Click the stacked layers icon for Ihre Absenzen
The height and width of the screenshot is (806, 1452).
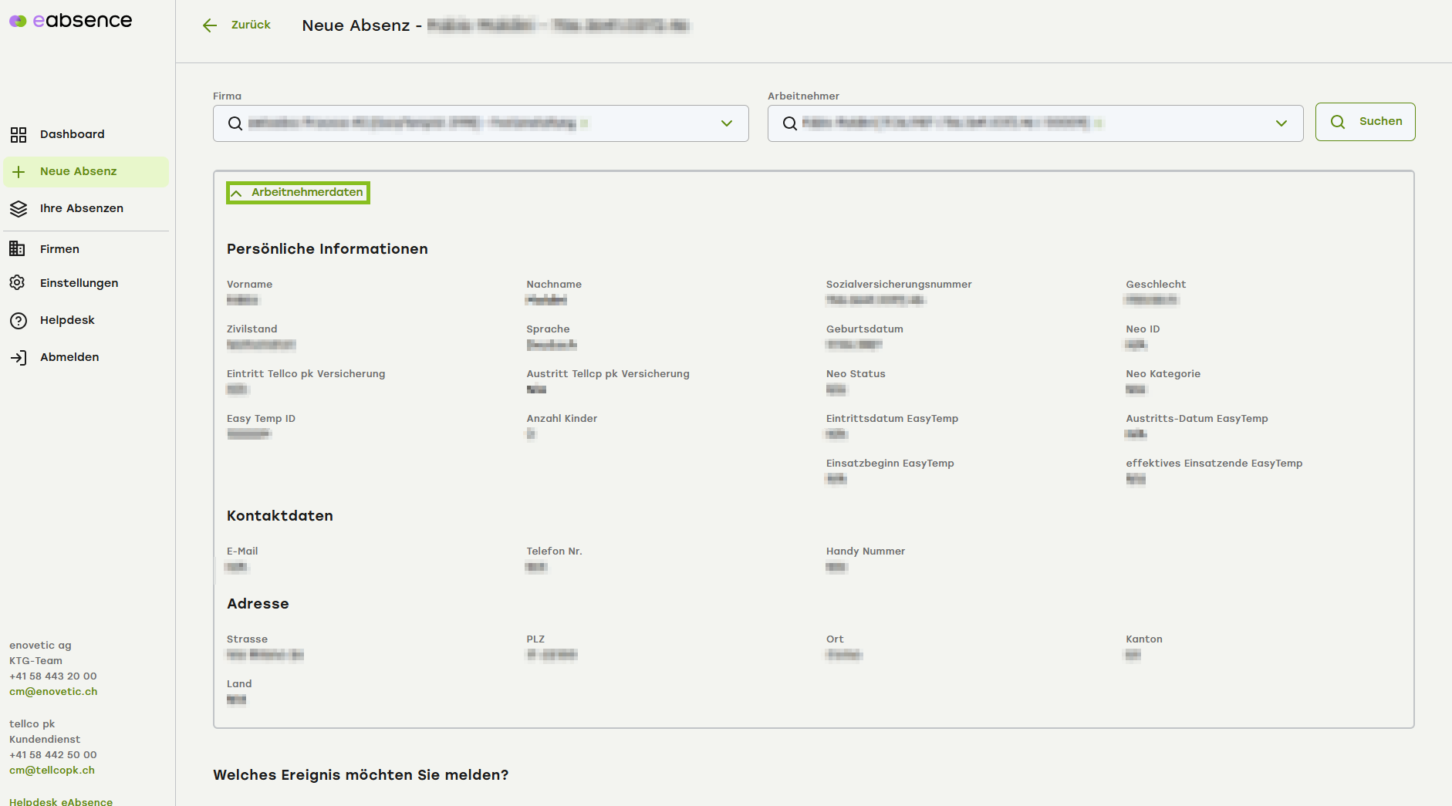point(19,209)
